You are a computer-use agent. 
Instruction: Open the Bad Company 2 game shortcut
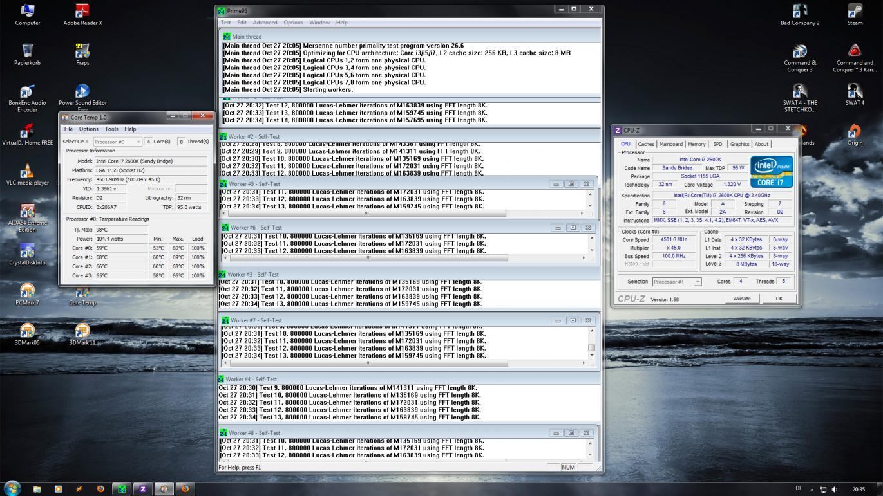pyautogui.click(x=800, y=14)
